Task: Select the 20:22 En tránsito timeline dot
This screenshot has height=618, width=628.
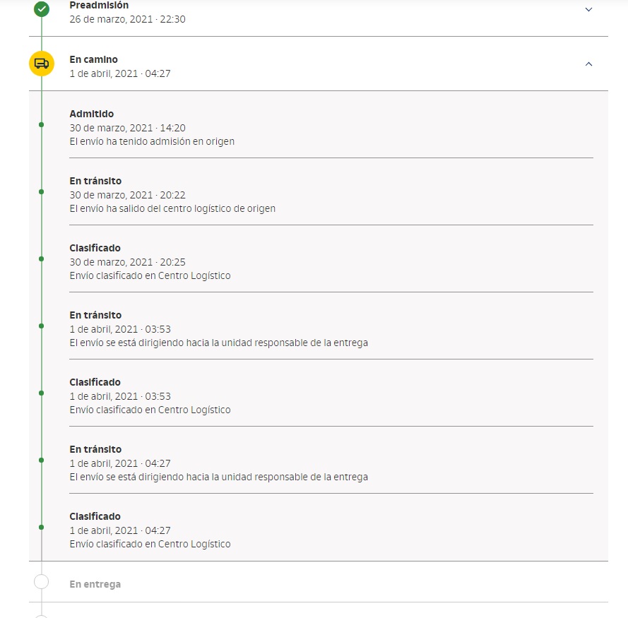Action: (x=41, y=192)
